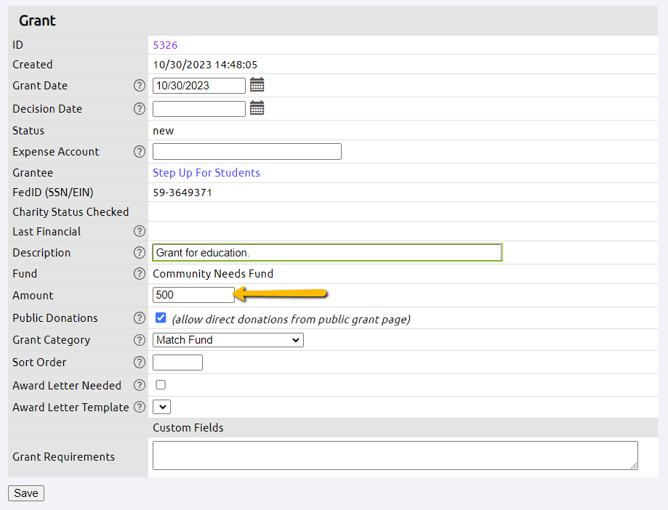
Task: Uncheck the Public Donations checkbox
Action: click(161, 317)
